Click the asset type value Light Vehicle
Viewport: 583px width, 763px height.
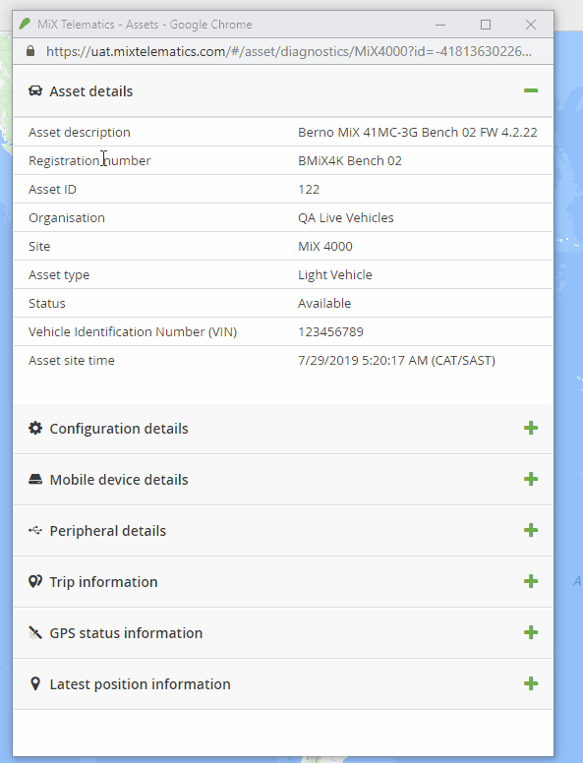point(335,275)
